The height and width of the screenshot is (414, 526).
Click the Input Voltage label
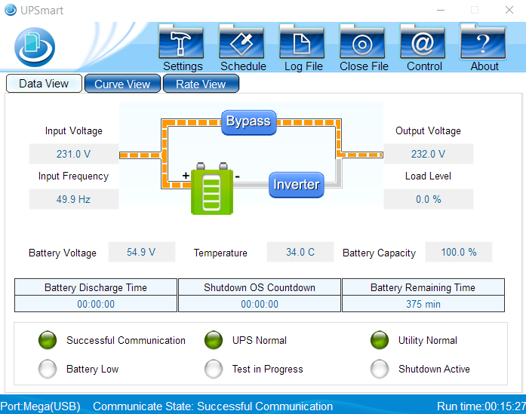tap(74, 130)
